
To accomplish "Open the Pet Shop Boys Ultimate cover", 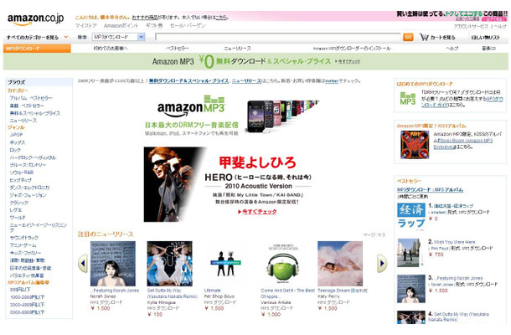I will coord(226,264).
